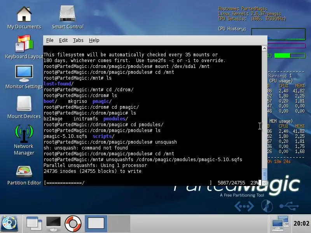Click the 'boot/' directory text
Image resolution: width=311 pixels, height=233 pixels.
tap(51, 101)
